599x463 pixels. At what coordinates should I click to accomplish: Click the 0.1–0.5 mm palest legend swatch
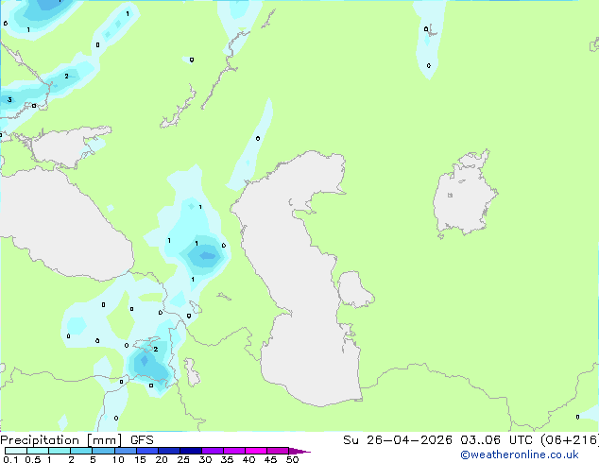pos(16,451)
